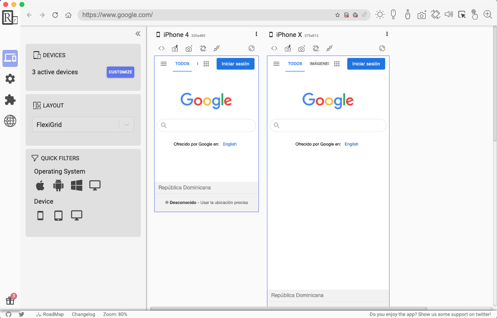Click English link in iPhone 4 preview
This screenshot has width=497, height=318.
point(230,144)
